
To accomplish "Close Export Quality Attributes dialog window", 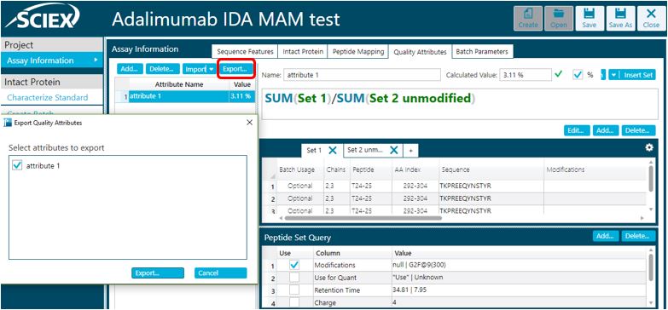I will (x=250, y=123).
